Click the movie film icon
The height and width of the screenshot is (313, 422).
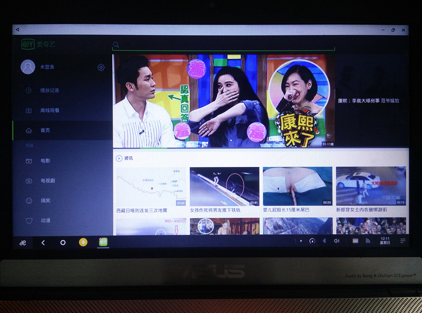[29, 161]
